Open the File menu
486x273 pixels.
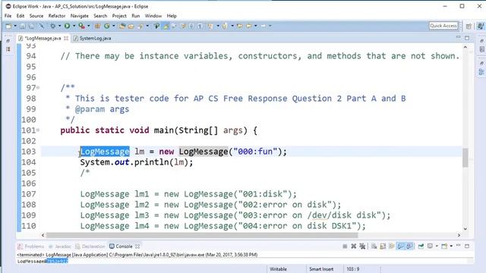[x=8, y=16]
